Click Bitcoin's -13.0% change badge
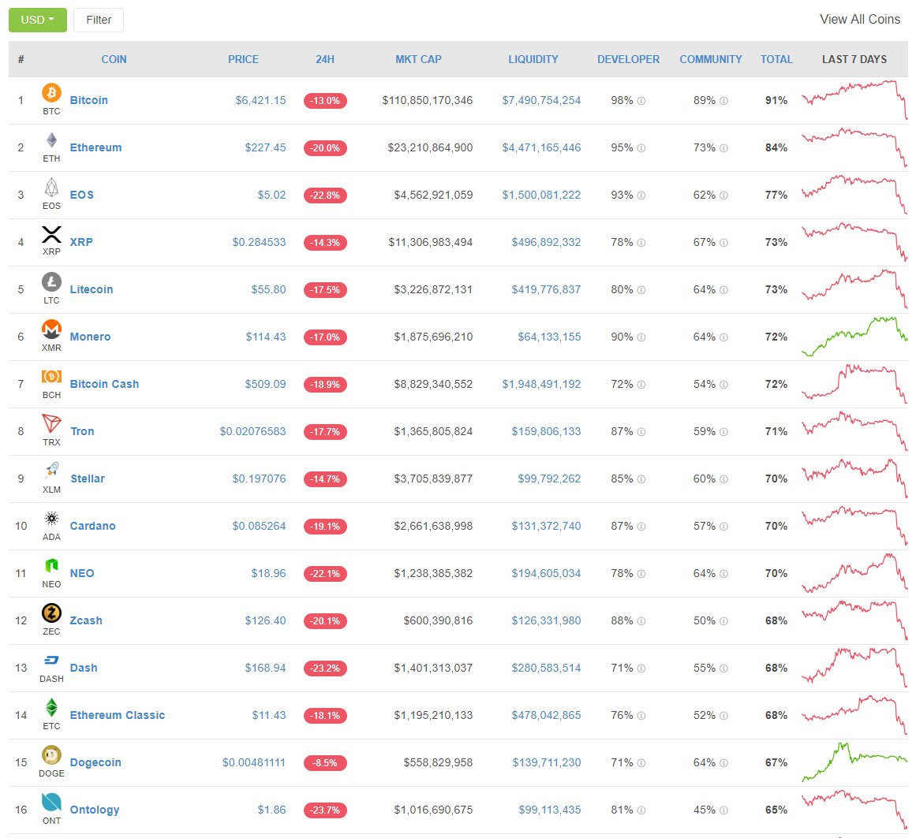 coord(325,101)
